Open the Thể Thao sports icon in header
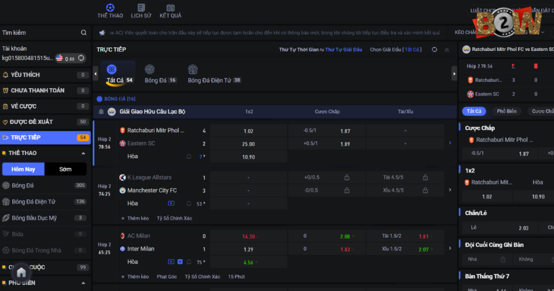Screen dimensions: 554x291 coord(110,8)
